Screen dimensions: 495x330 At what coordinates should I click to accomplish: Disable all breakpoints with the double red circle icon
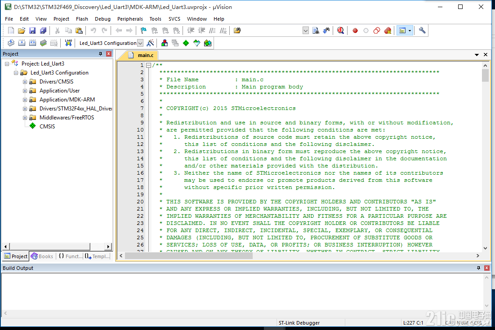point(377,31)
